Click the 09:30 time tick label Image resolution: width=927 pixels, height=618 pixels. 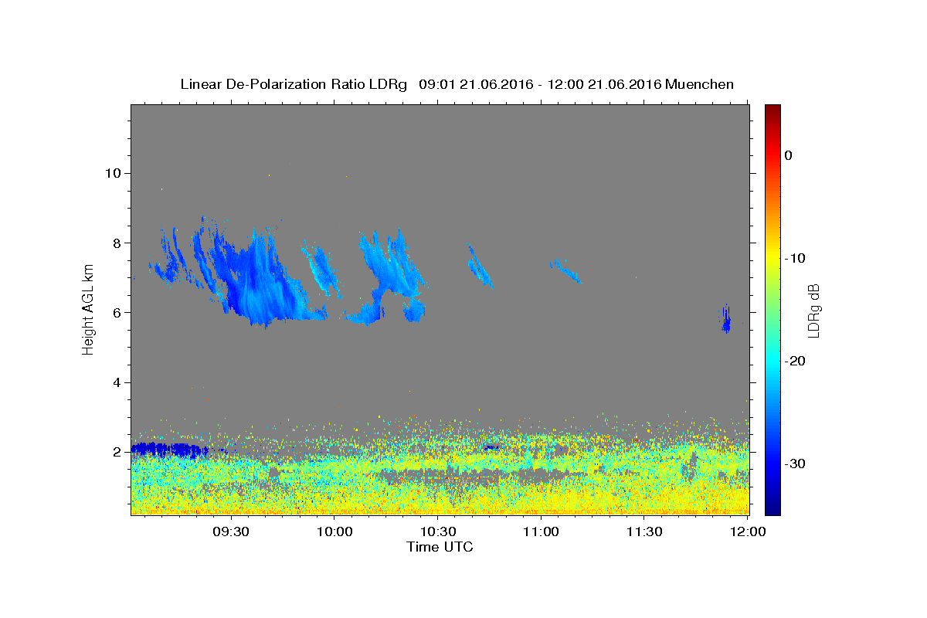click(230, 531)
